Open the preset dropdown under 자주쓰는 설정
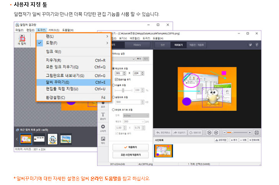Screen dimensions: 279x185 [124, 59]
